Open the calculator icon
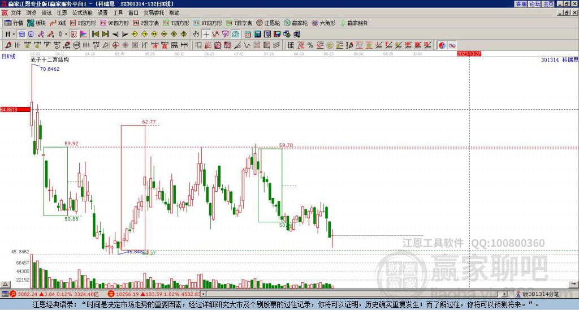 pyautogui.click(x=257, y=34)
